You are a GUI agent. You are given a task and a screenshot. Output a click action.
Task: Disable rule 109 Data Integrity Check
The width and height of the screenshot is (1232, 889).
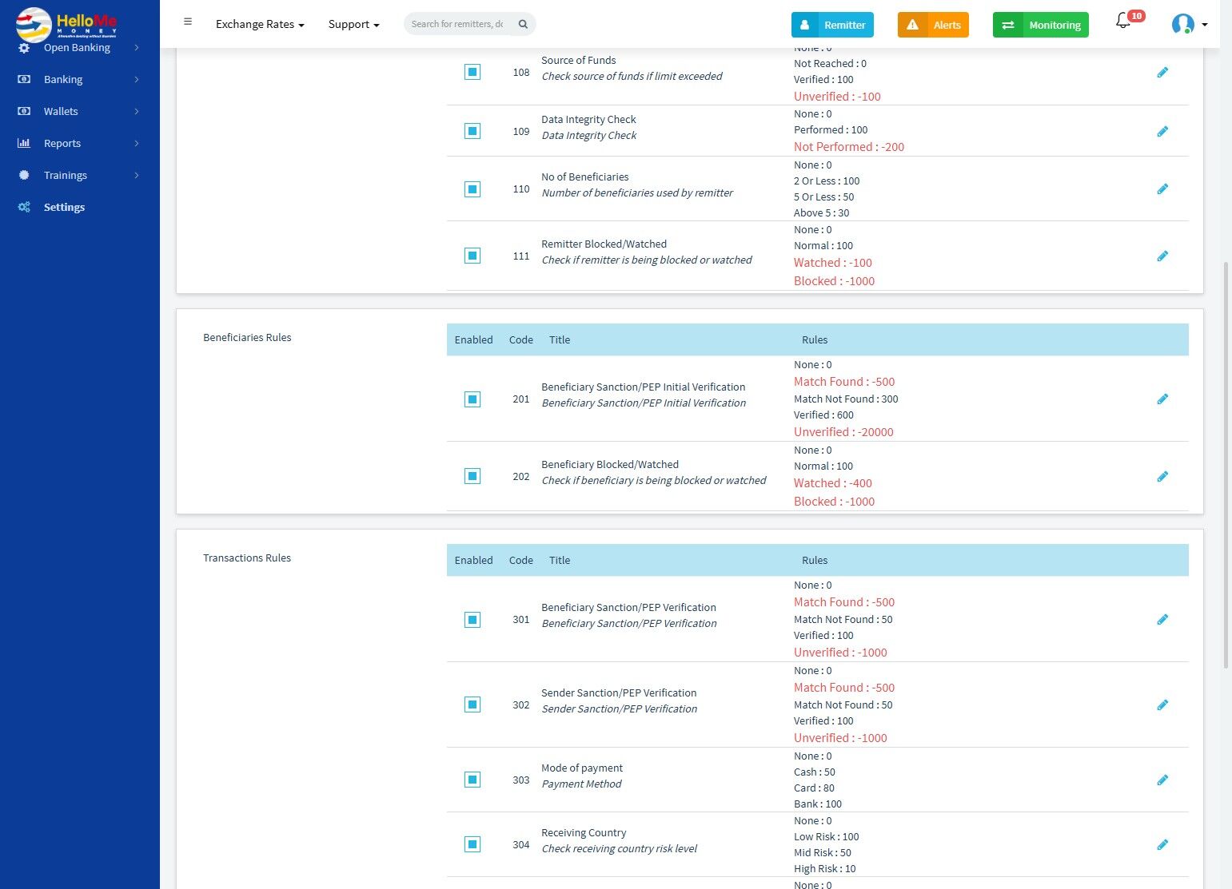tap(472, 131)
